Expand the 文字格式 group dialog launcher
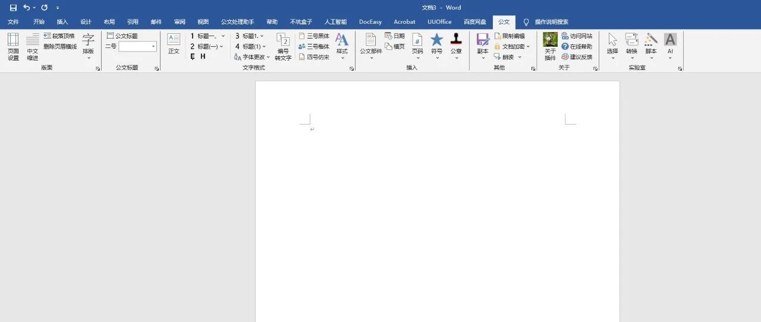The height and width of the screenshot is (322, 761). (352, 69)
